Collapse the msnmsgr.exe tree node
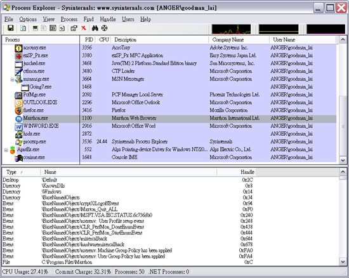 coord(12,79)
